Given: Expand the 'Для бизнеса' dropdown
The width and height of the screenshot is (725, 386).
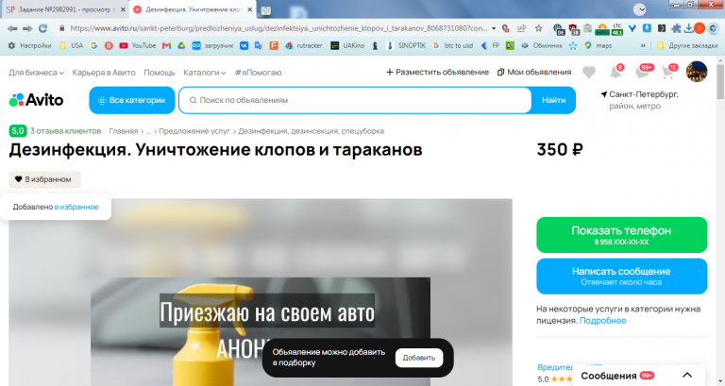Looking at the screenshot, I should 36,73.
